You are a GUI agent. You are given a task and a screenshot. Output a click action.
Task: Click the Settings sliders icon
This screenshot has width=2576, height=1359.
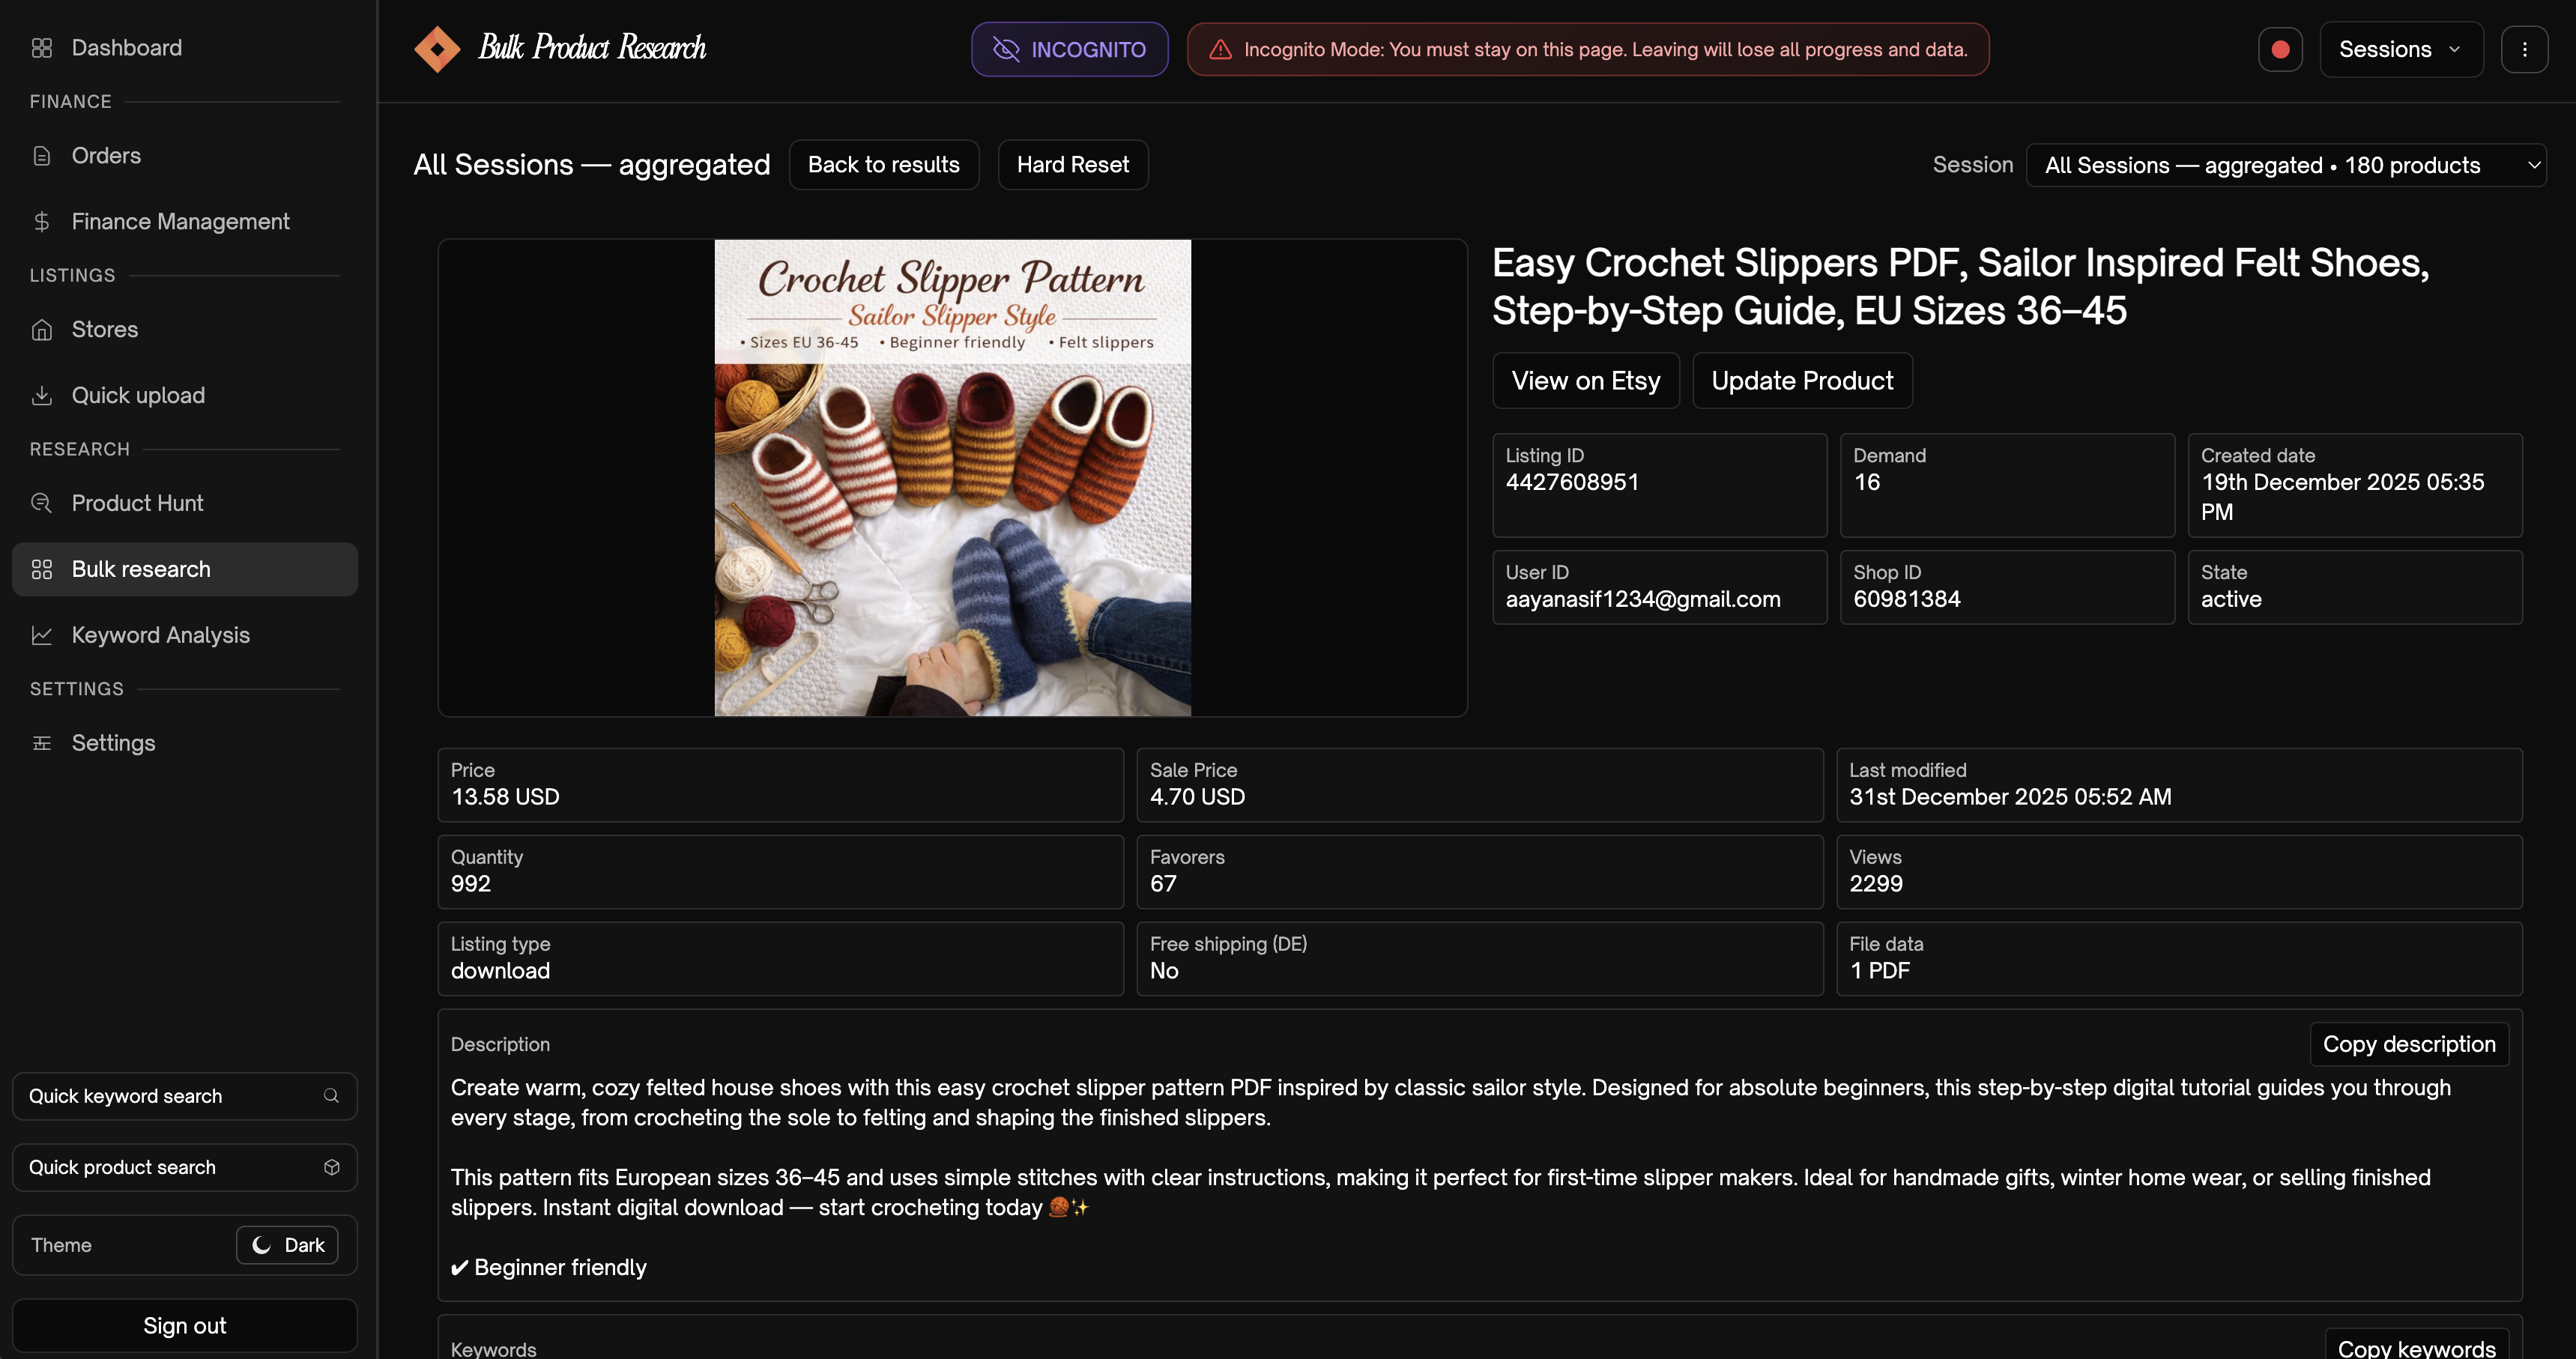[x=41, y=743]
